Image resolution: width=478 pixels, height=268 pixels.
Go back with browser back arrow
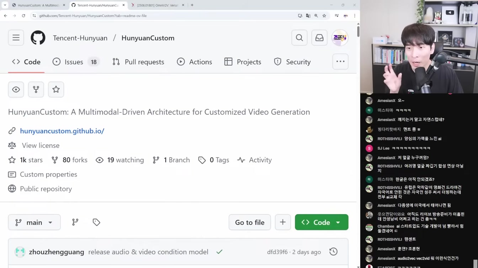tap(5, 16)
